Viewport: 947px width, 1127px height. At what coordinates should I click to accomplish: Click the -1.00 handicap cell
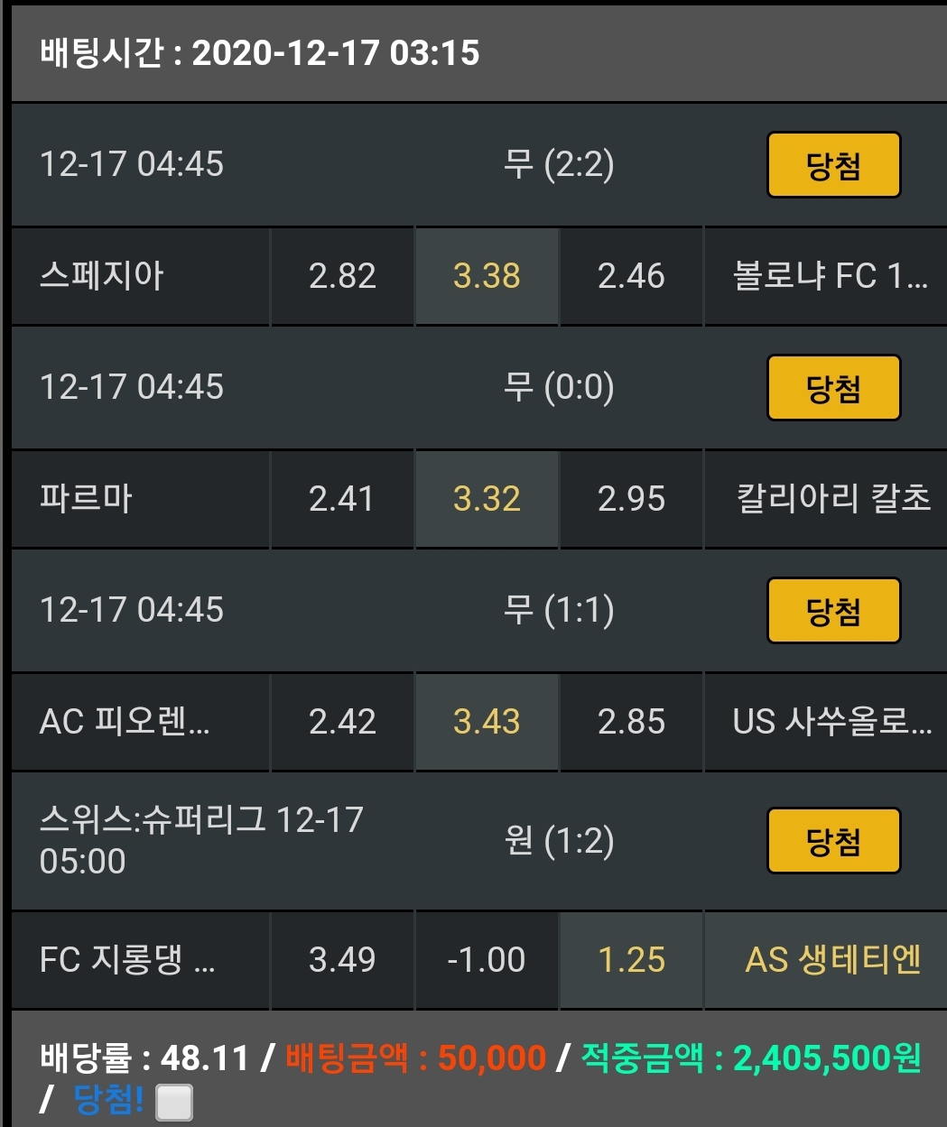pyautogui.click(x=487, y=960)
